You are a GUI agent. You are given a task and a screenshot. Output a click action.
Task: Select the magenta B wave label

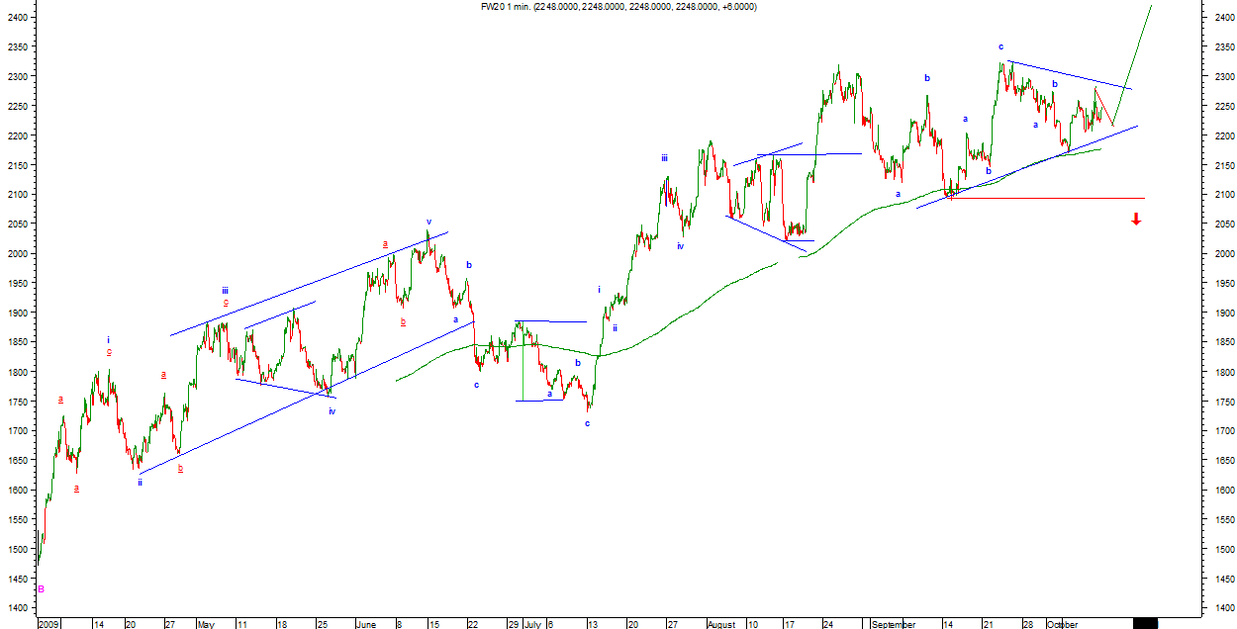click(41, 589)
